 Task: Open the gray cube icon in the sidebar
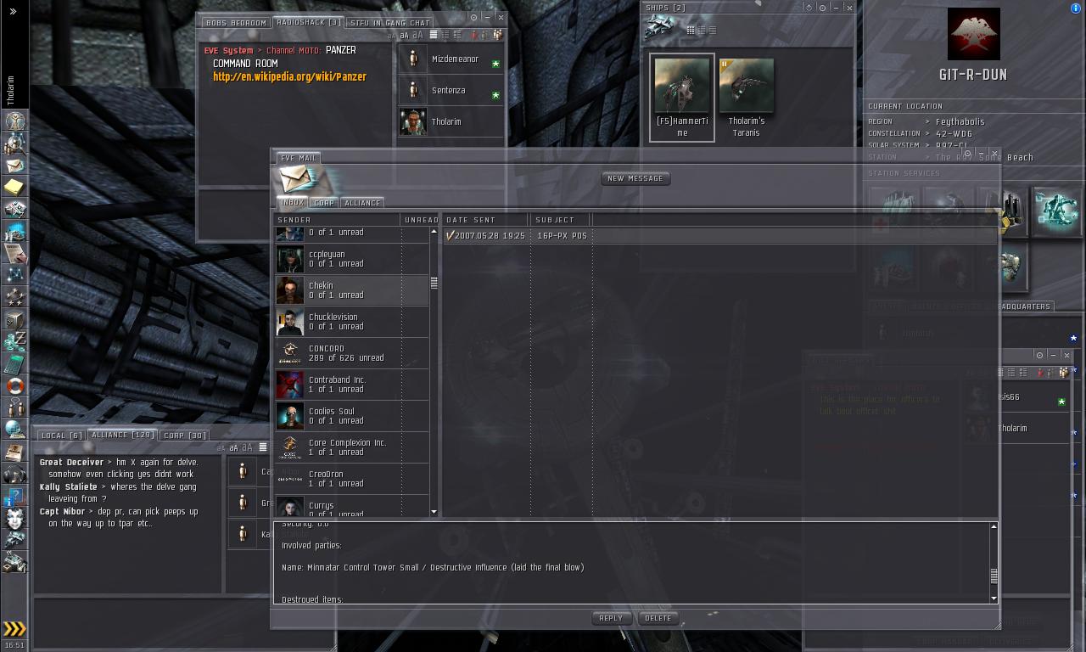coord(15,319)
